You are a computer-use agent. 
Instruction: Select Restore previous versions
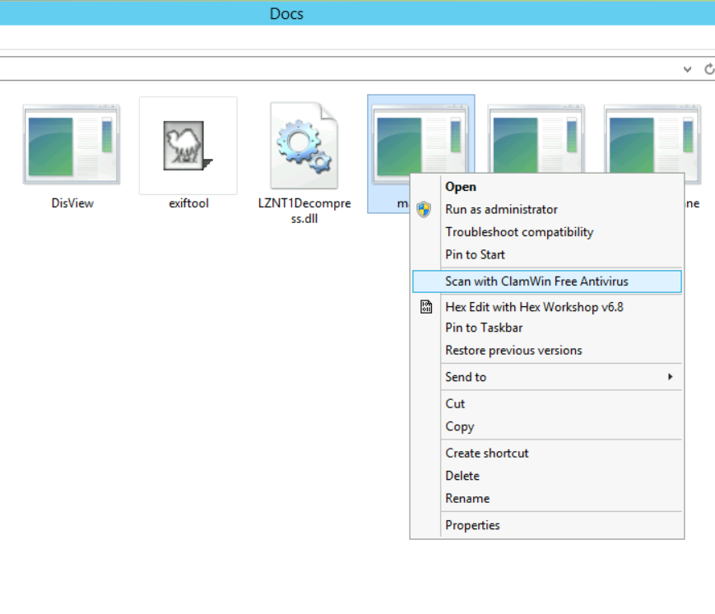513,350
